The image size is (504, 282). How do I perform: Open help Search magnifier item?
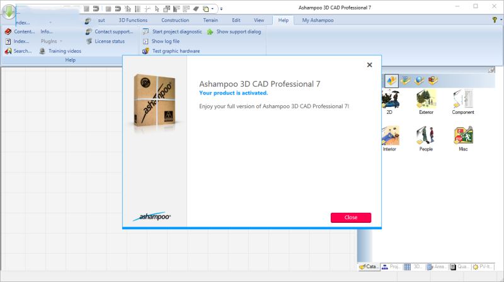18,51
